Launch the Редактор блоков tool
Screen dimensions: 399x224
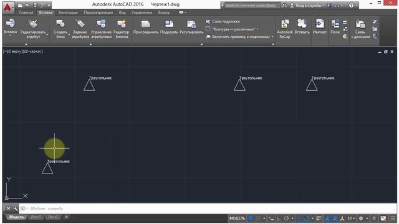pos(122,29)
